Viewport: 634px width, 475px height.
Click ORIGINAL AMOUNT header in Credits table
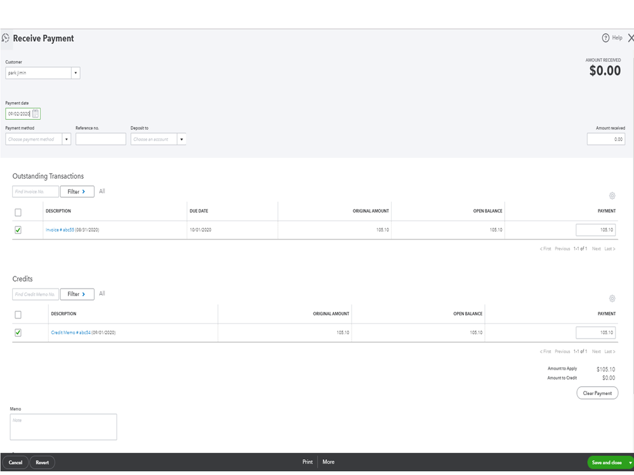point(331,314)
